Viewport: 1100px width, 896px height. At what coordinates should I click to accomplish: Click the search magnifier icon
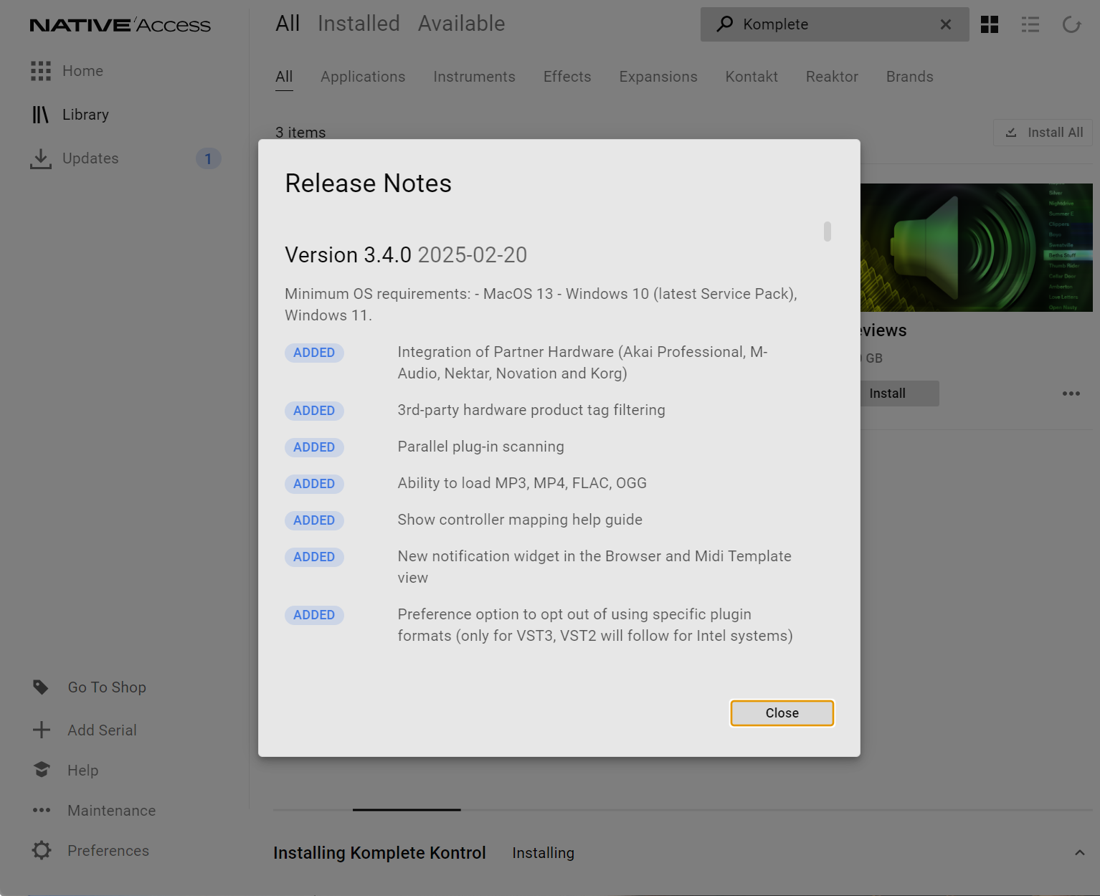725,24
